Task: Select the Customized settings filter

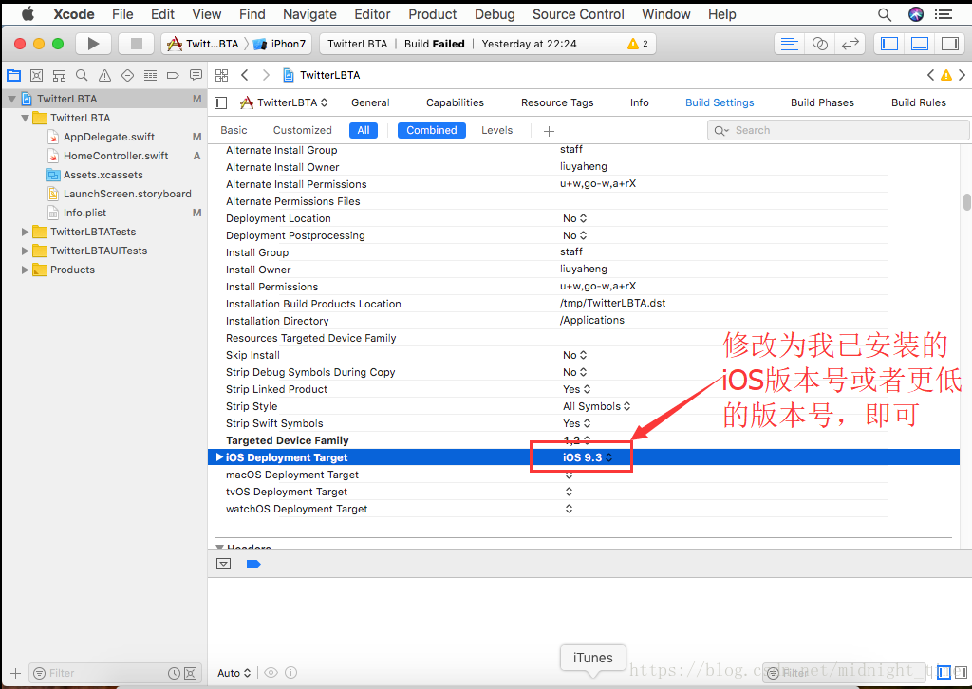Action: click(x=303, y=130)
